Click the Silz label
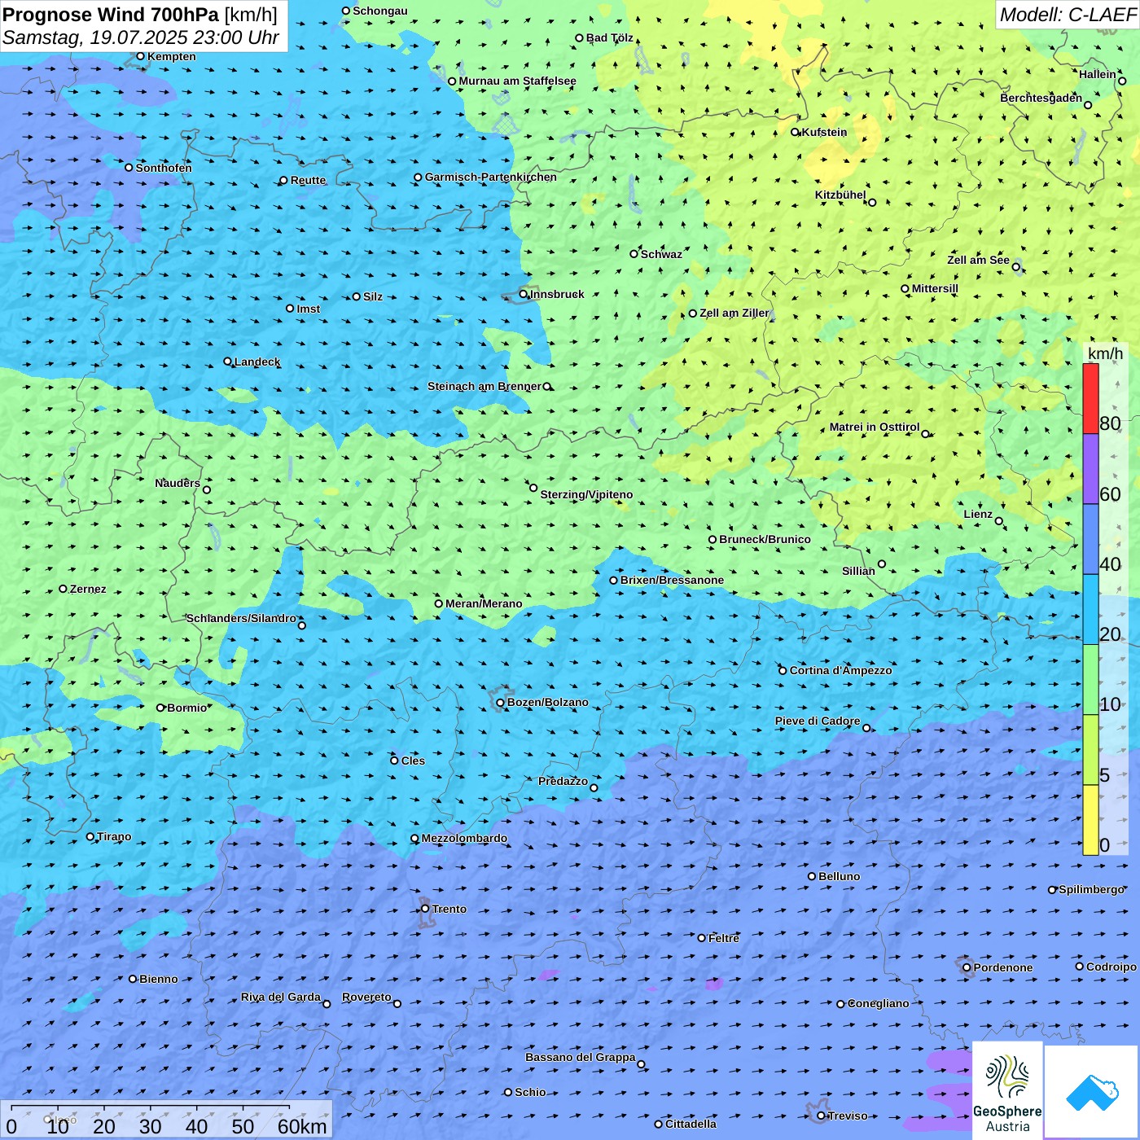 [373, 296]
